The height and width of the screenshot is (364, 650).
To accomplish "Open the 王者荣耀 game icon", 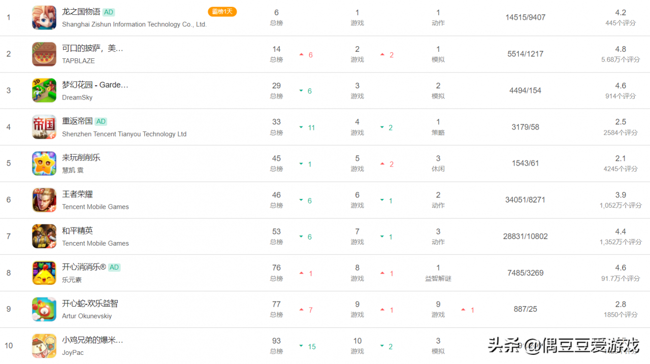I will (44, 200).
